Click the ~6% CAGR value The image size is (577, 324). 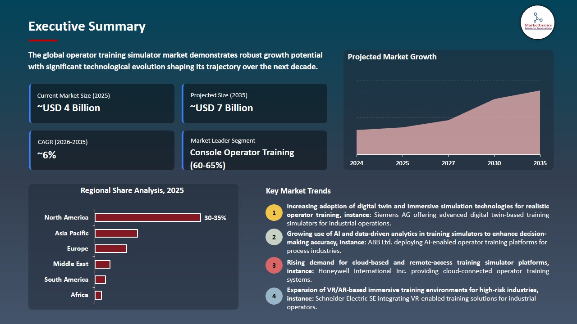(x=46, y=155)
